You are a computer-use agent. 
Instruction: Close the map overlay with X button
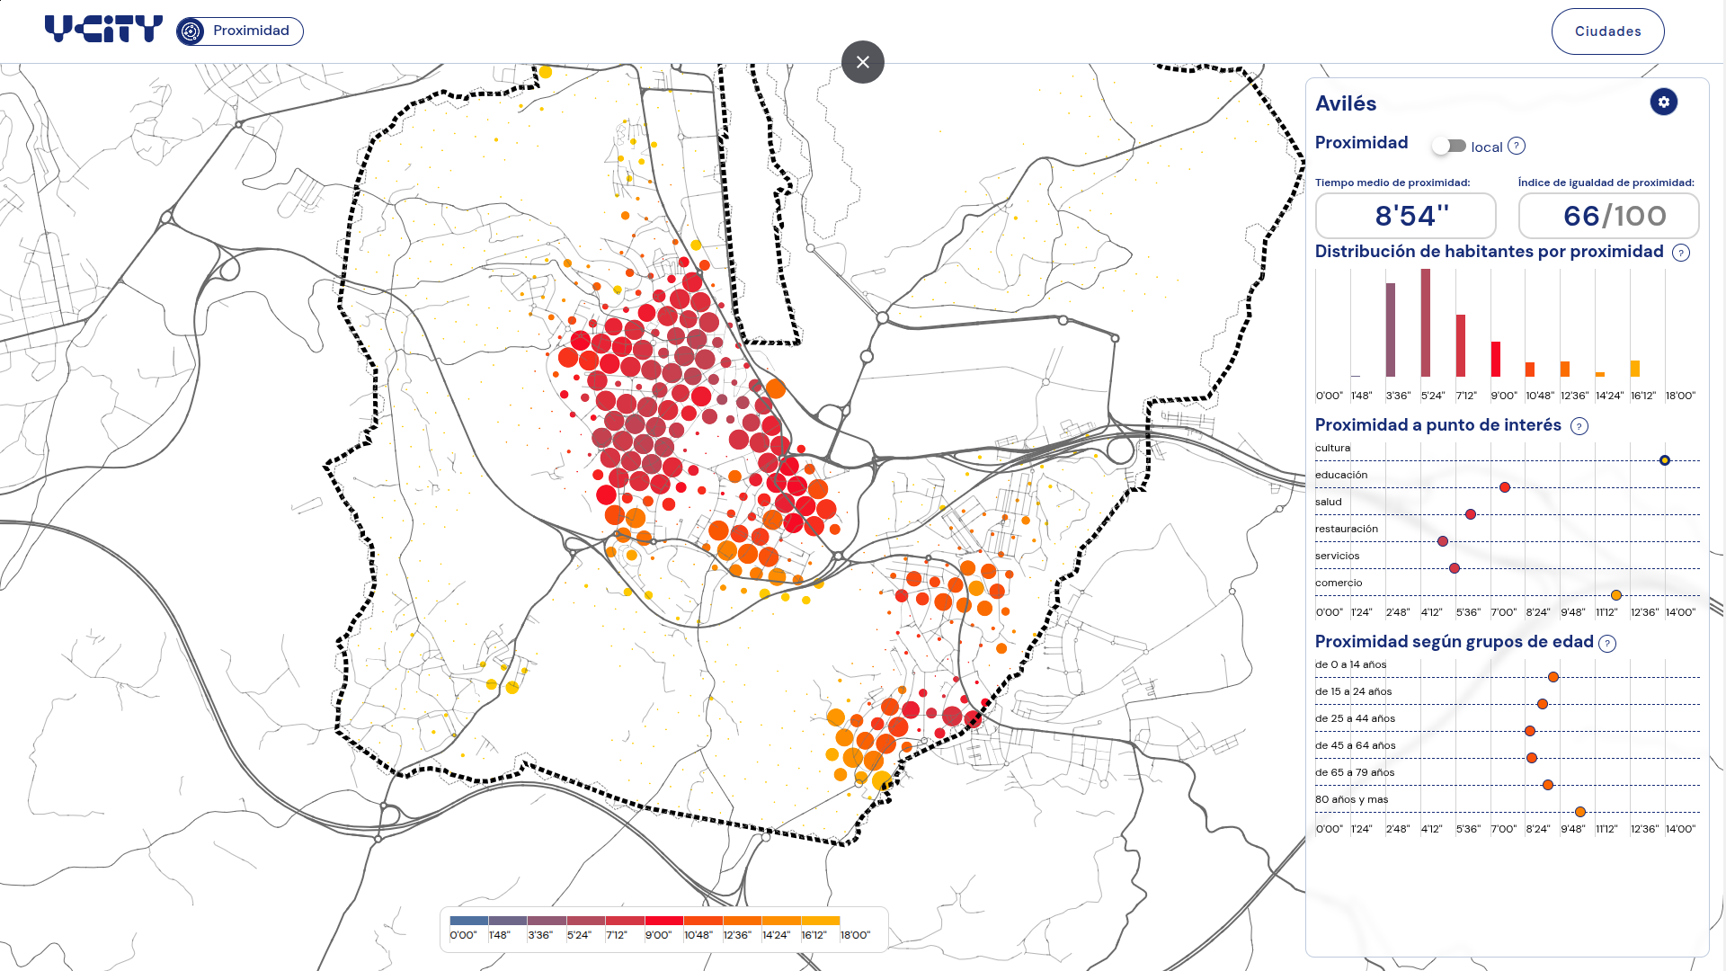(x=863, y=62)
